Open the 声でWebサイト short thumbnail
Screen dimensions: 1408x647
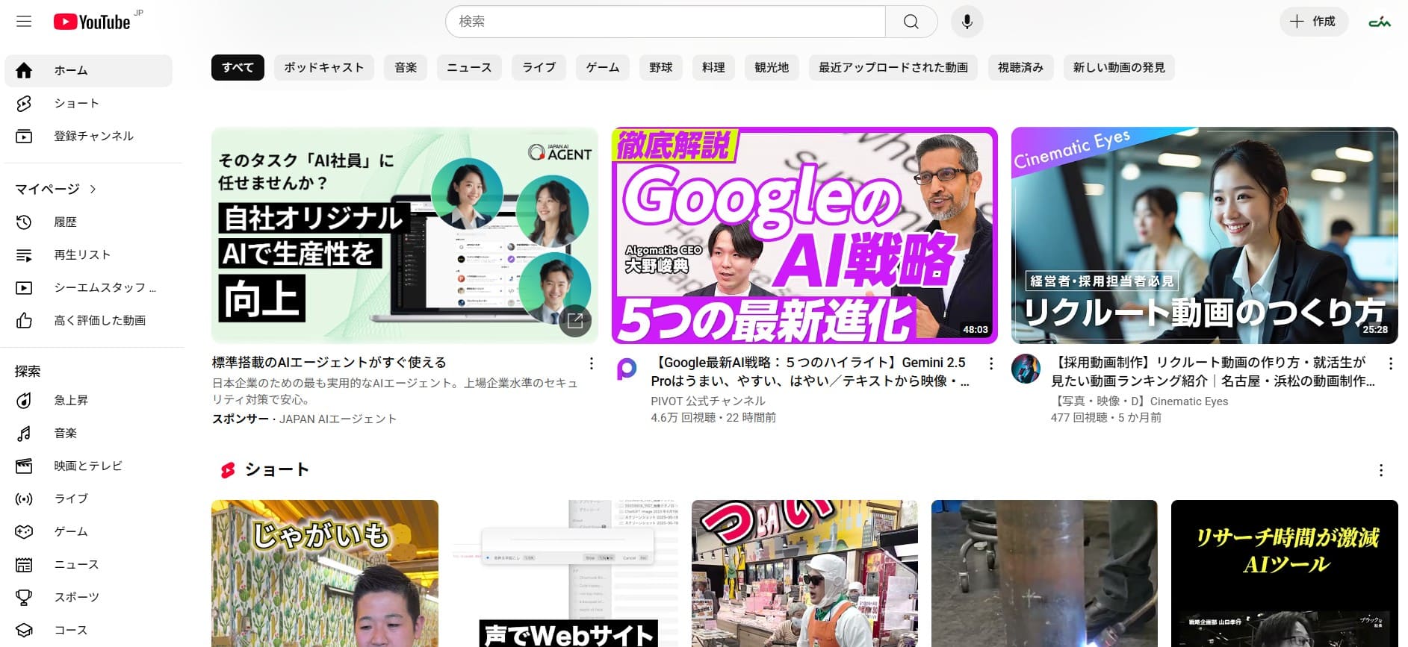pyautogui.click(x=565, y=573)
